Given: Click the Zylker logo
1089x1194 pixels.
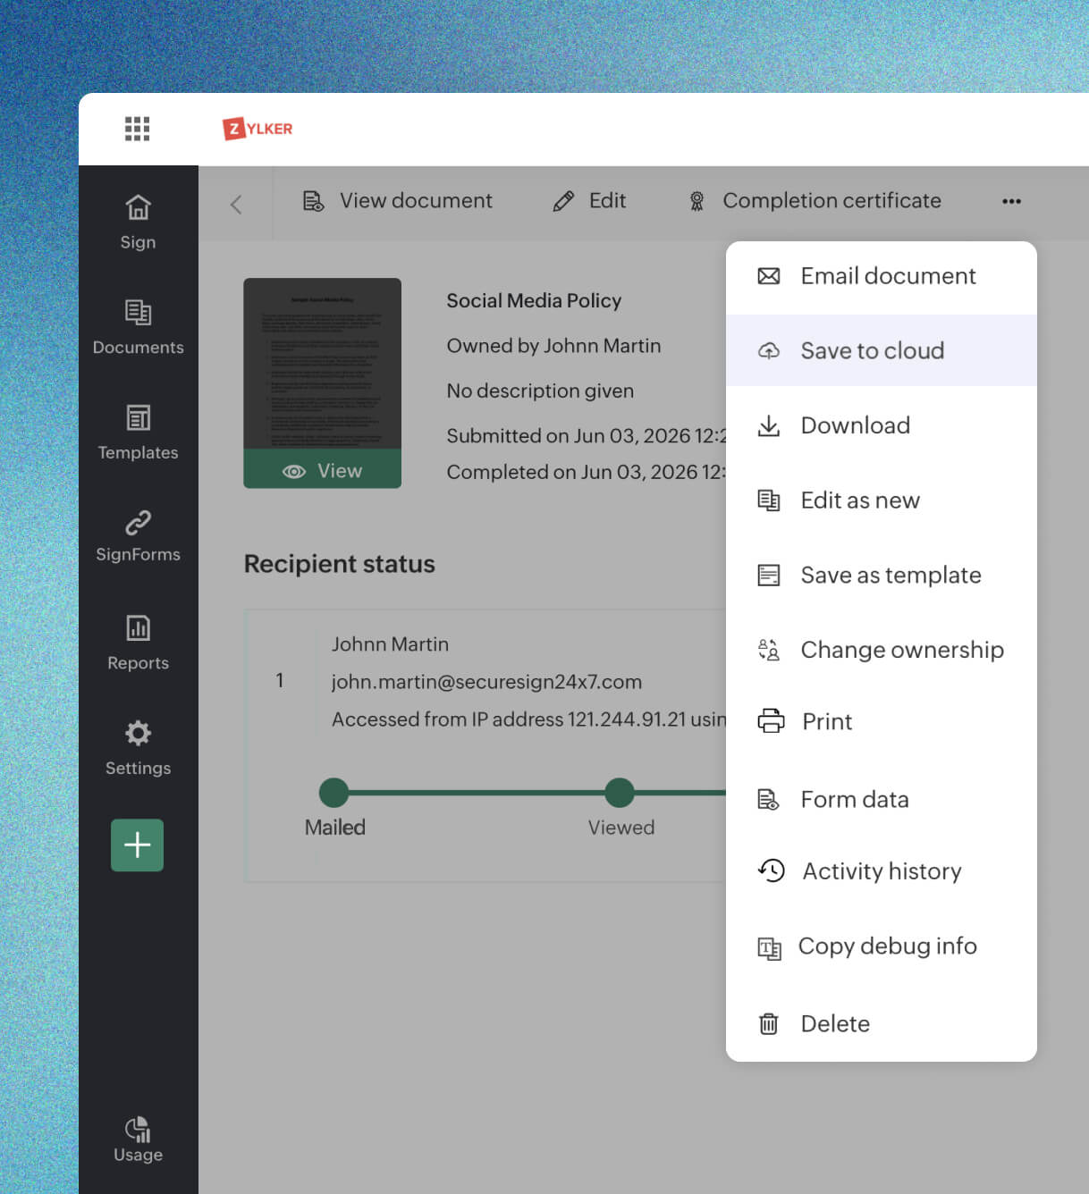Looking at the screenshot, I should pos(257,129).
